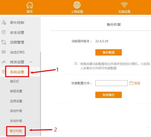Open 动态DNS menu item

point(17,52)
